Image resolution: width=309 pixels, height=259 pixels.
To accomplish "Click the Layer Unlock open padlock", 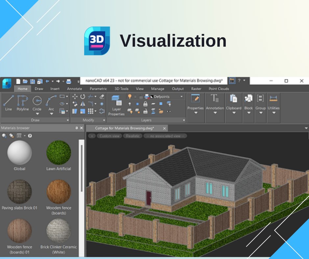I will click(145, 111).
